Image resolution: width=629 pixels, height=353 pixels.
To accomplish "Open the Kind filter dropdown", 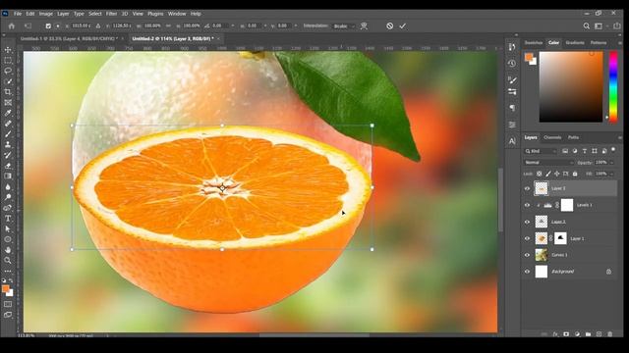I will [541, 151].
